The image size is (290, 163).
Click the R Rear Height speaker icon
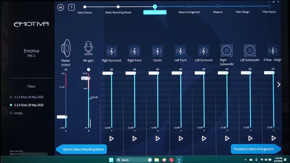coord(273,50)
